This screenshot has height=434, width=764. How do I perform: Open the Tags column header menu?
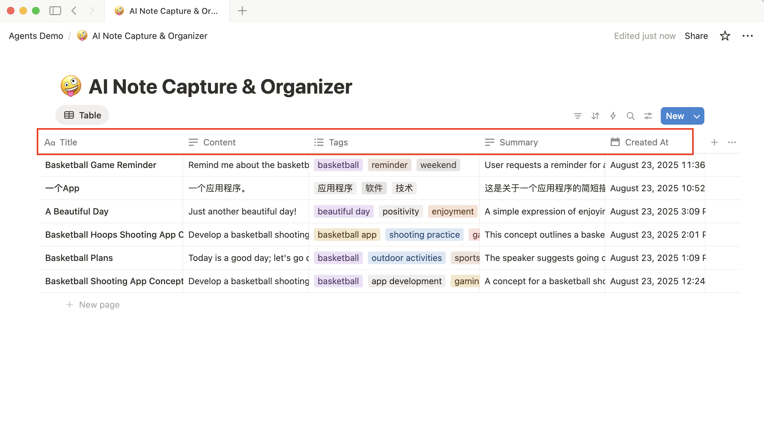tap(394, 142)
